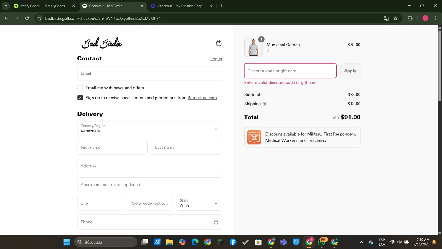Uncheck the Borderfree special offers checkbox
The image size is (442, 249).
tap(80, 98)
